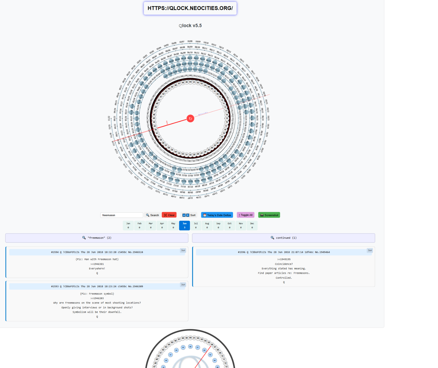The width and height of the screenshot is (438, 368).
Task: Open the HTTPS://QLOCK.NEOCITIES.ORG/ link
Action: [190, 8]
